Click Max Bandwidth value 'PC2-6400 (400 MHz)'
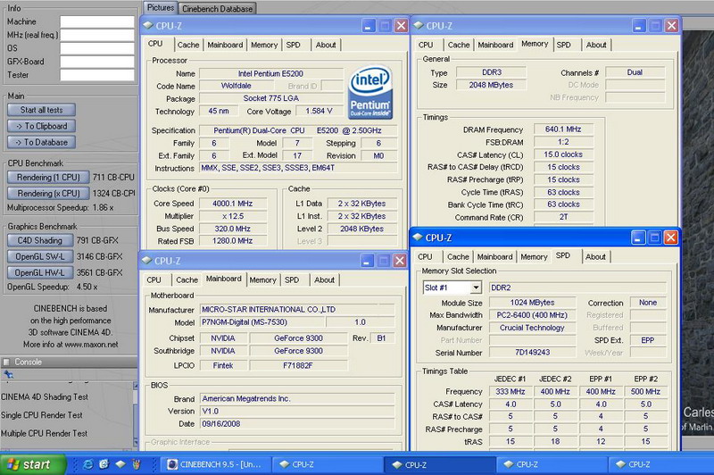 tap(532, 315)
